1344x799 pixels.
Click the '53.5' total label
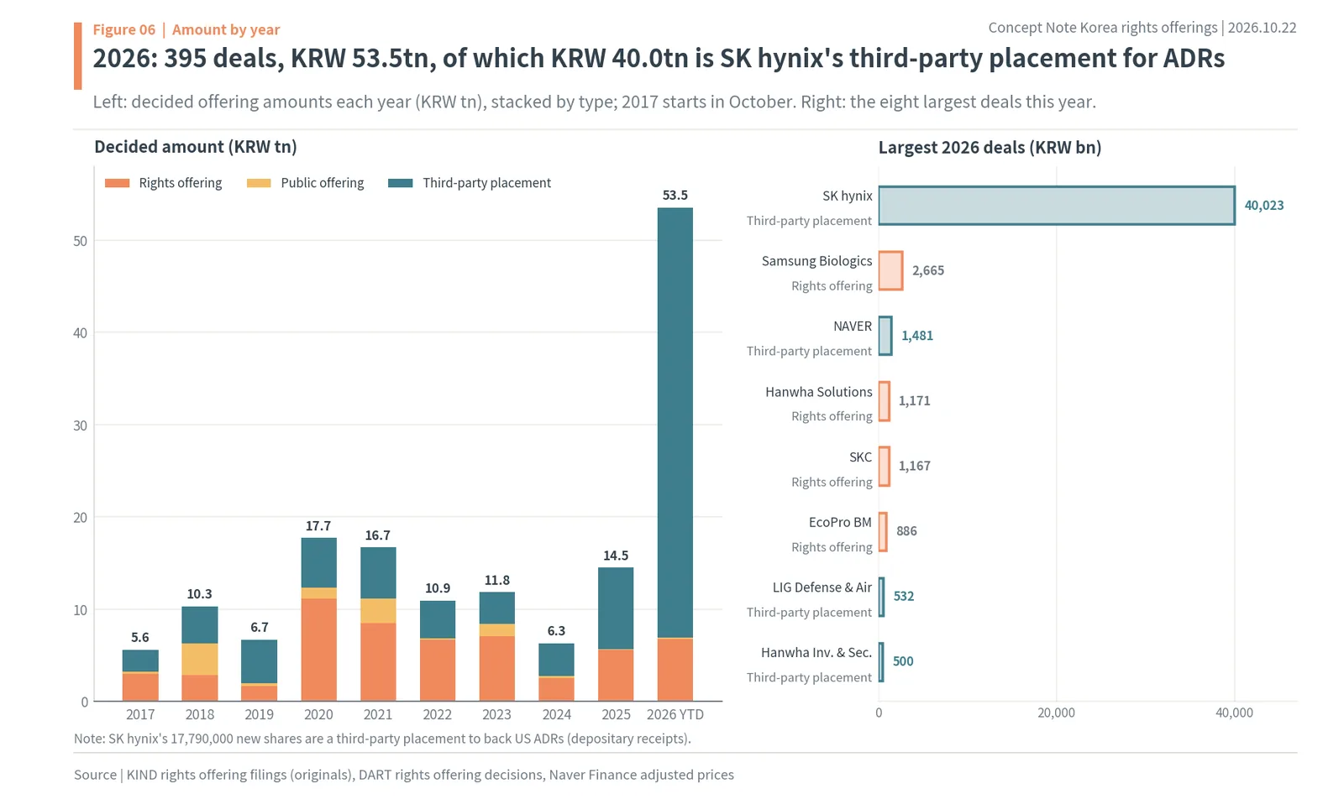click(x=675, y=196)
